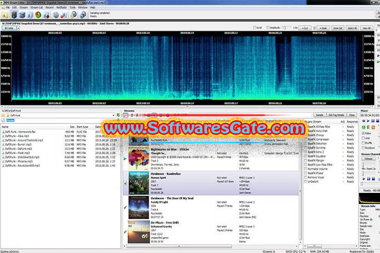Viewport: 380px width, 253px height.
Task: Click stop under Stream Channel sliders
Action: pos(373,179)
